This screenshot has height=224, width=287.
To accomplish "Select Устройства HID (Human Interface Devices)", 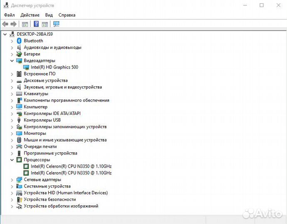I will click(66, 193).
